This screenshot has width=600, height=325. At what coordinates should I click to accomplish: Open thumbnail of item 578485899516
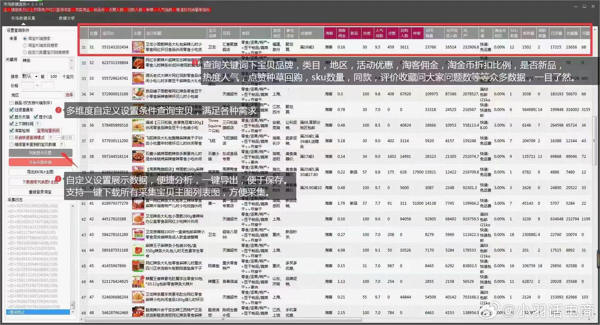tap(138, 125)
